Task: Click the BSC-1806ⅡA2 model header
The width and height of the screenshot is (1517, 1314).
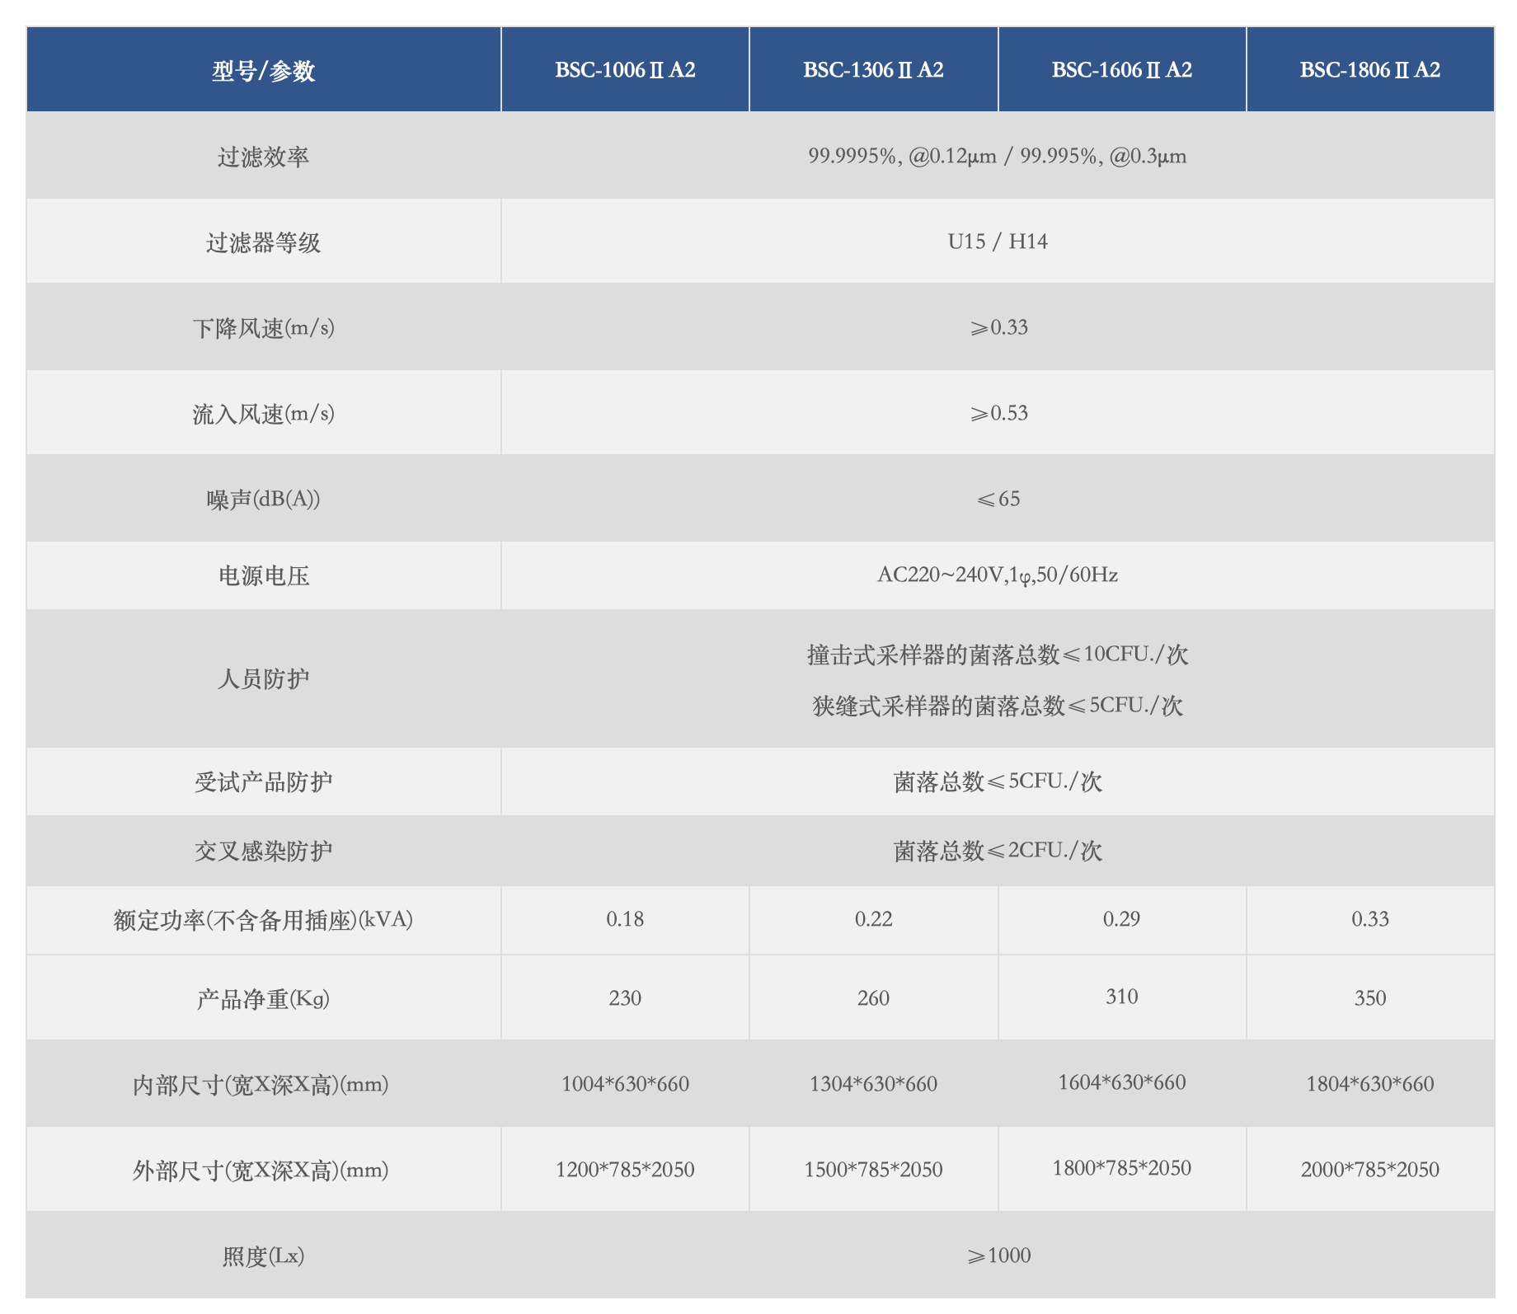Action: (x=1369, y=70)
